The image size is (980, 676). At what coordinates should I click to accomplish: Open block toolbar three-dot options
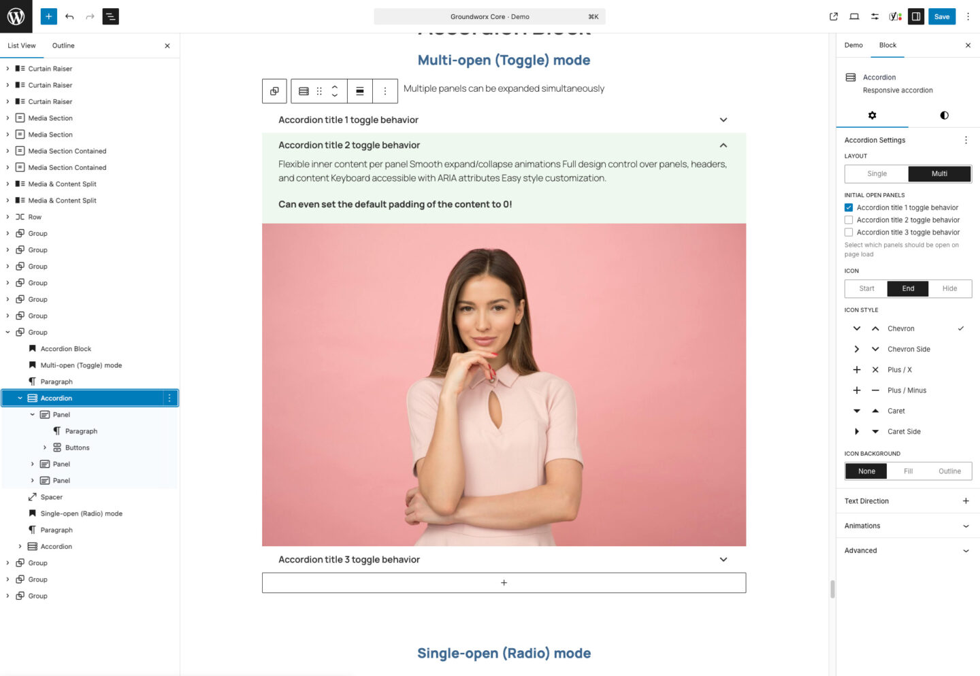point(385,91)
